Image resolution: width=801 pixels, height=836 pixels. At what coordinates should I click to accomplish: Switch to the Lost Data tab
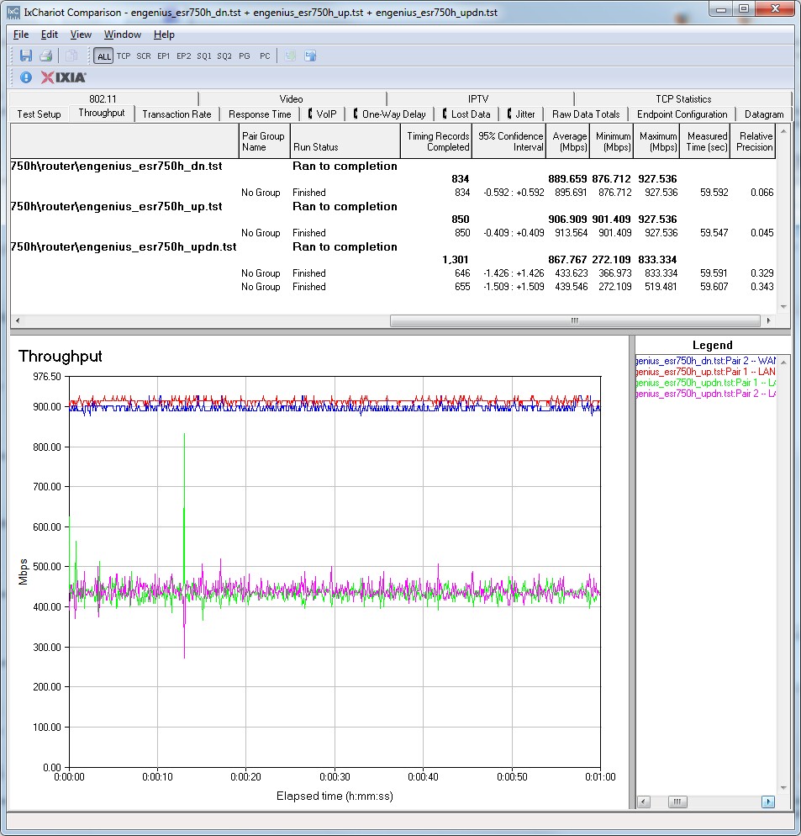pos(466,114)
